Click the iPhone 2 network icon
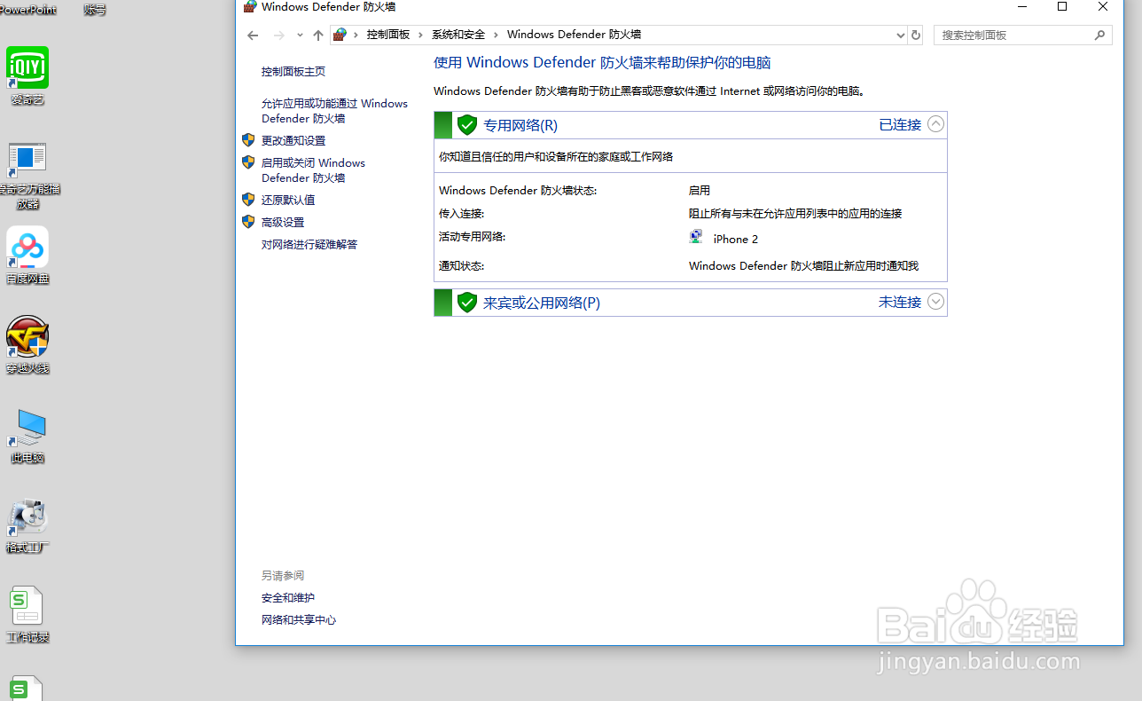This screenshot has width=1142, height=701. pyautogui.click(x=696, y=236)
